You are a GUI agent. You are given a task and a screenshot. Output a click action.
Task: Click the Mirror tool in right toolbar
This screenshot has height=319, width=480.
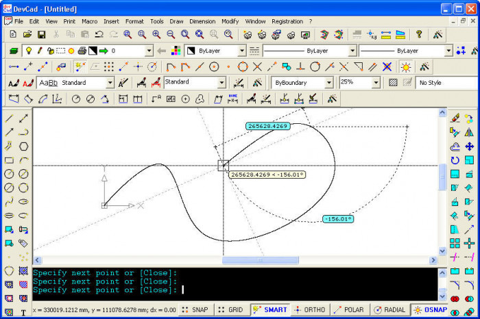tap(469, 132)
